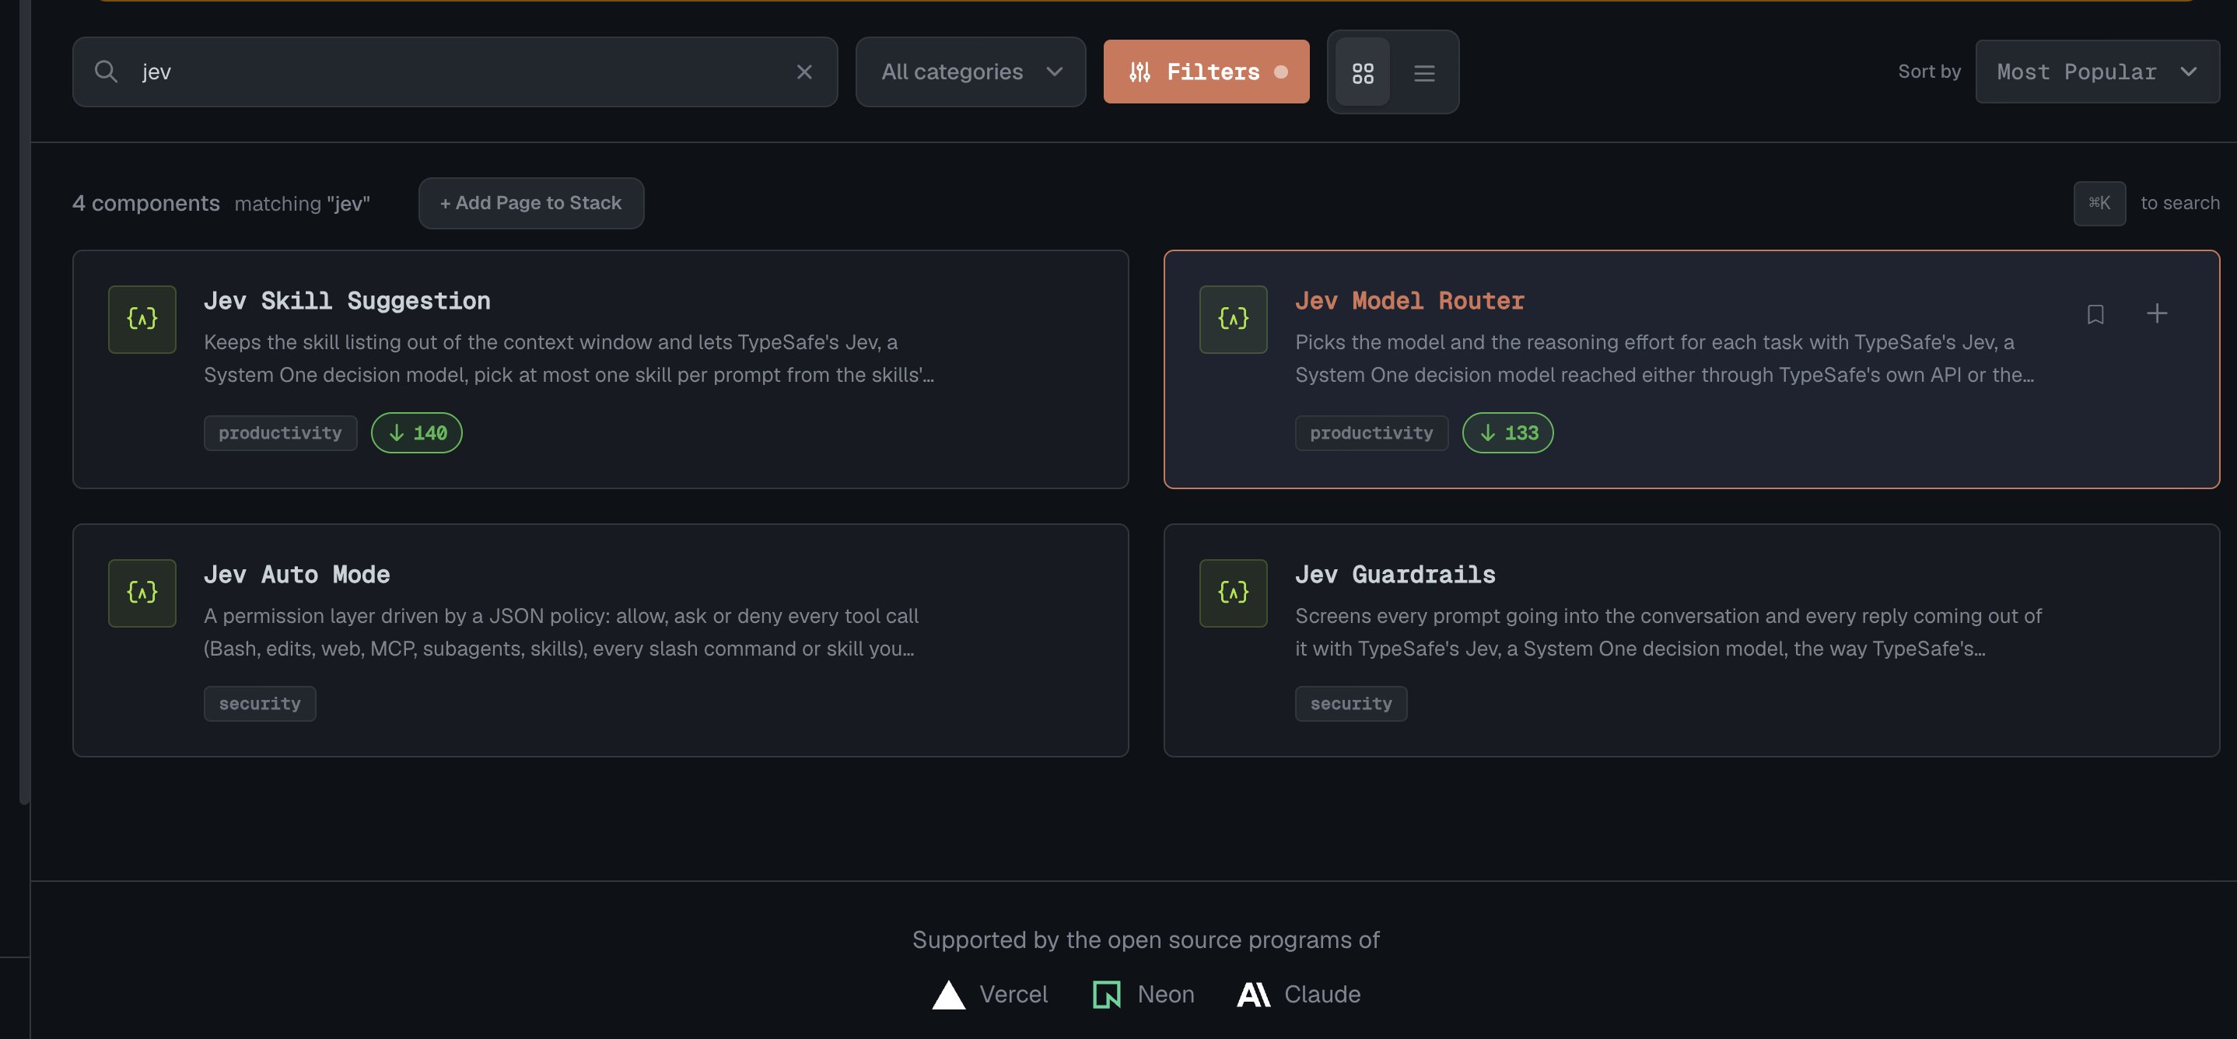Click the Vercel triangle logo
This screenshot has height=1039, width=2237.
coord(948,995)
